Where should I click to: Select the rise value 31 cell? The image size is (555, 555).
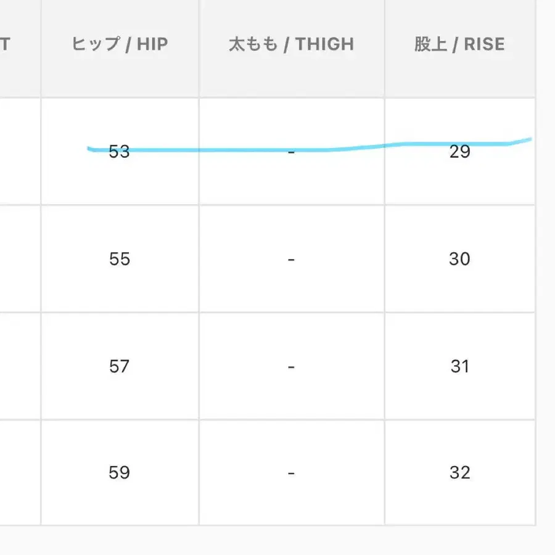[460, 366]
